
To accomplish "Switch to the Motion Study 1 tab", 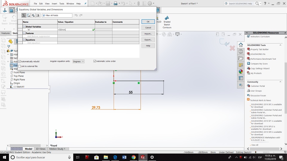I will pyautogui.click(x=57, y=149).
